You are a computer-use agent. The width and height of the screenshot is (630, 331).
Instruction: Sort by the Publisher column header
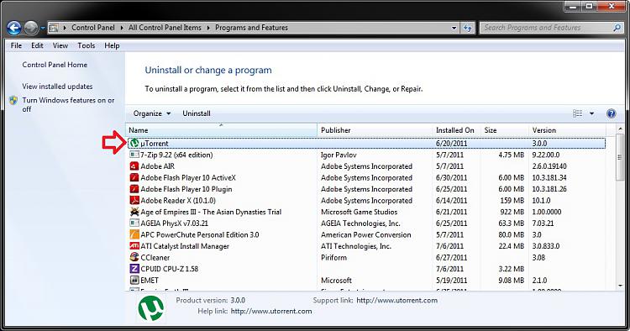(x=375, y=130)
